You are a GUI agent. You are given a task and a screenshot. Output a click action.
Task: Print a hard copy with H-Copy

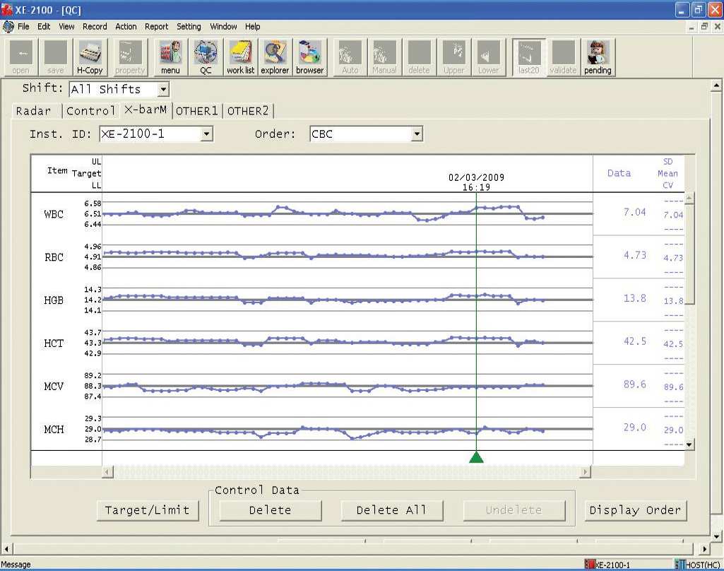[x=90, y=57]
